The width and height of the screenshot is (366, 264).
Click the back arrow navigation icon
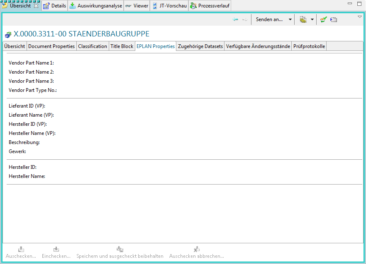(235, 19)
